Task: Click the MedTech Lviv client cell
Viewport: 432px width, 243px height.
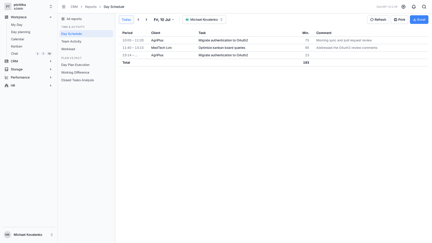Action: (161, 48)
